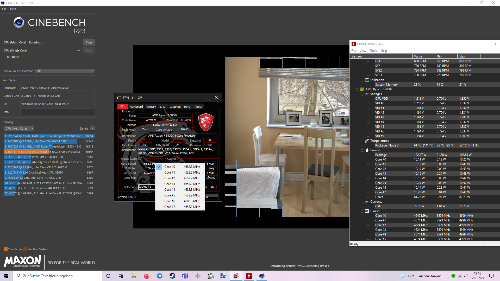Image resolution: width=500 pixels, height=281 pixels.
Task: Select Core #3 in the core list
Action: [x=180, y=184]
